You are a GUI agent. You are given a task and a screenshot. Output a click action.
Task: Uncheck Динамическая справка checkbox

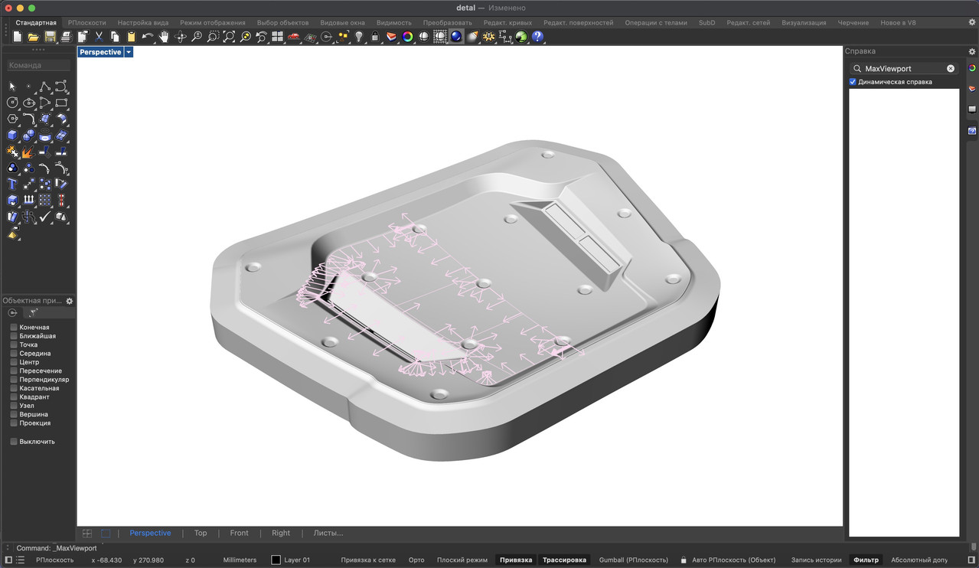coord(853,82)
